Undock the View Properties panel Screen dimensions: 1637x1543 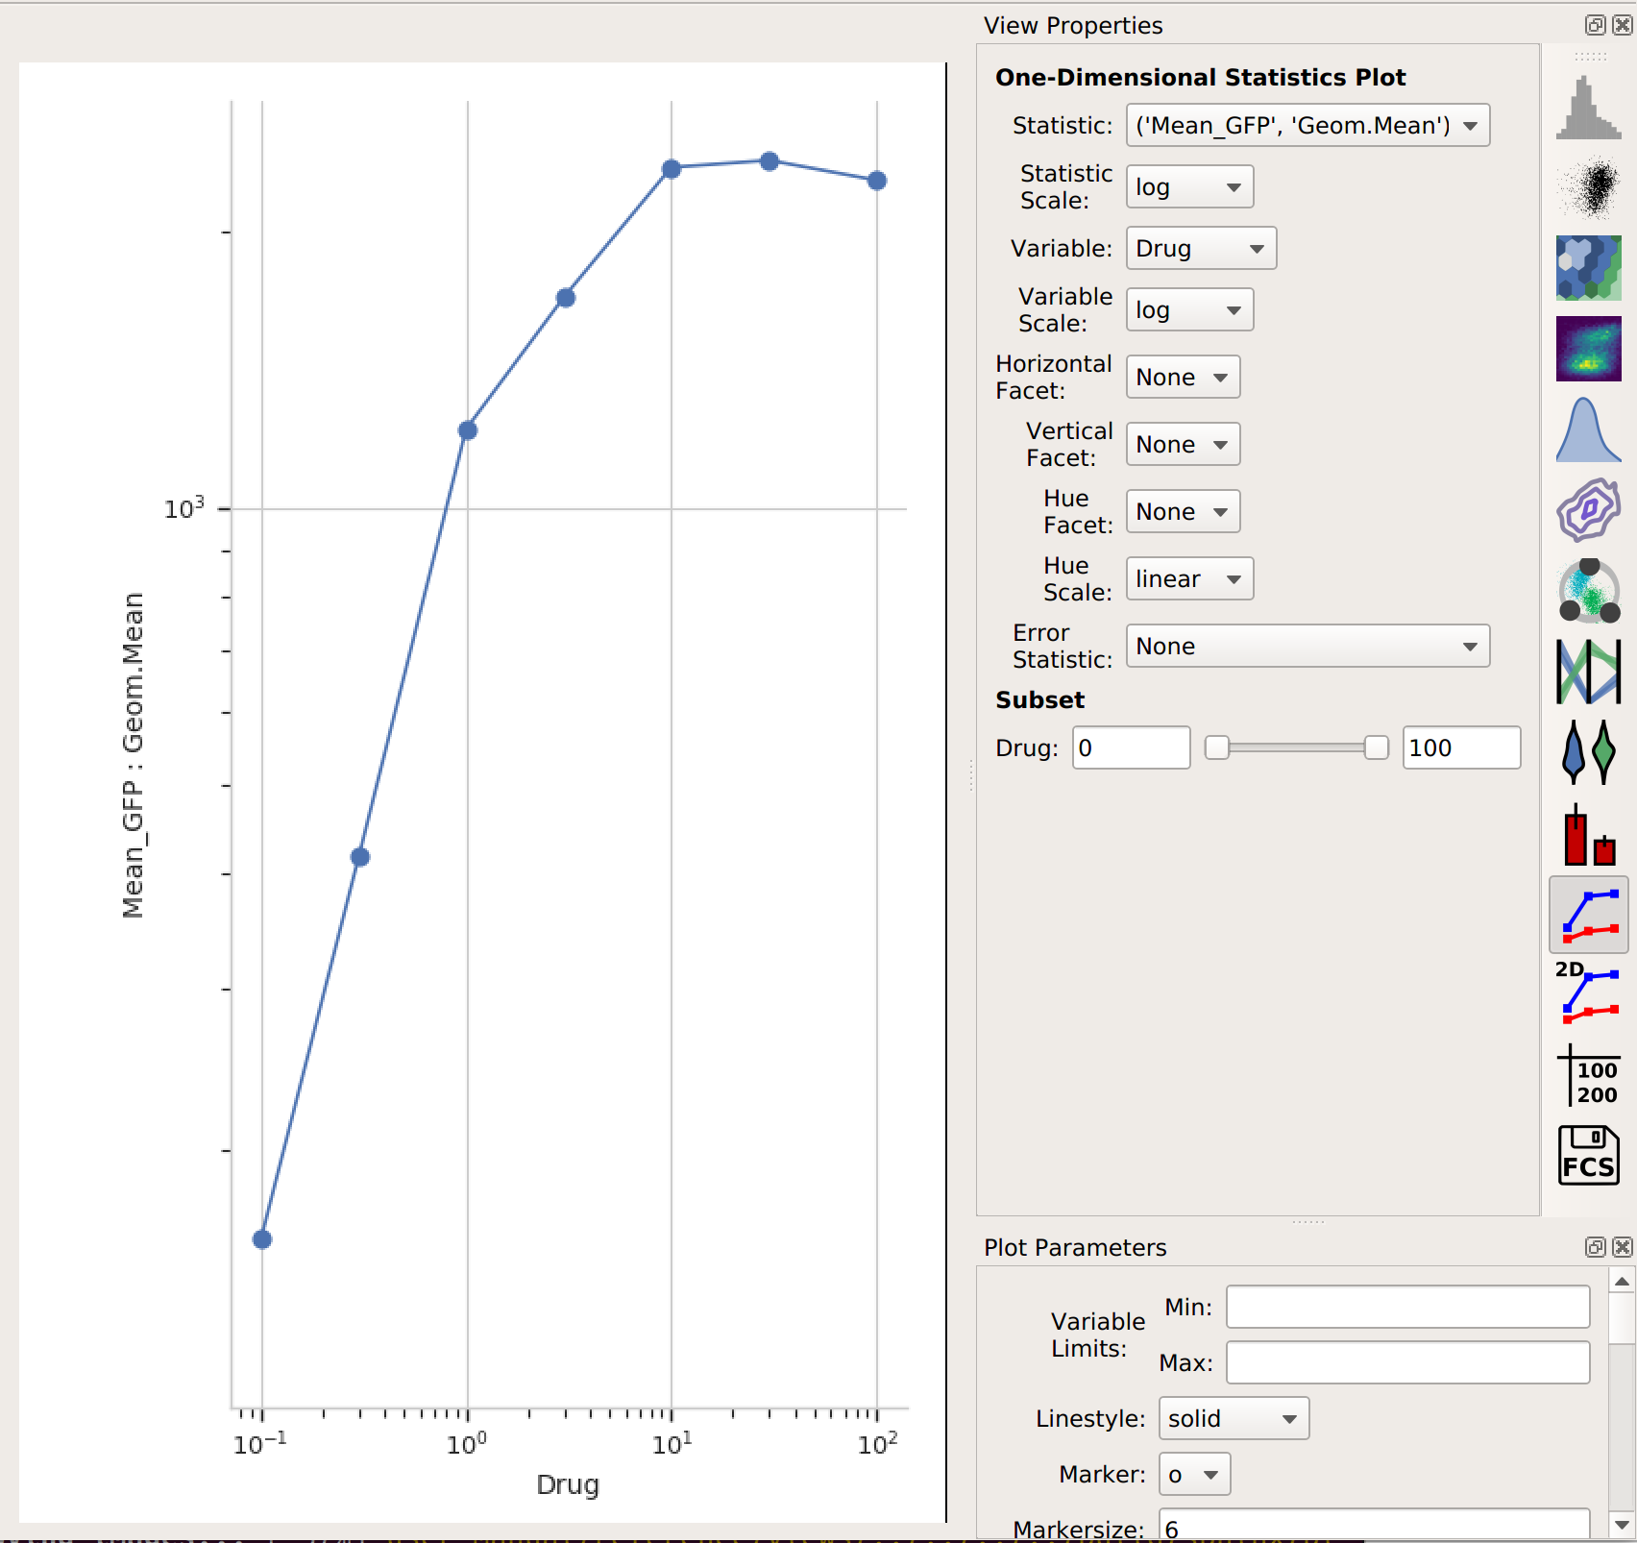(x=1595, y=25)
